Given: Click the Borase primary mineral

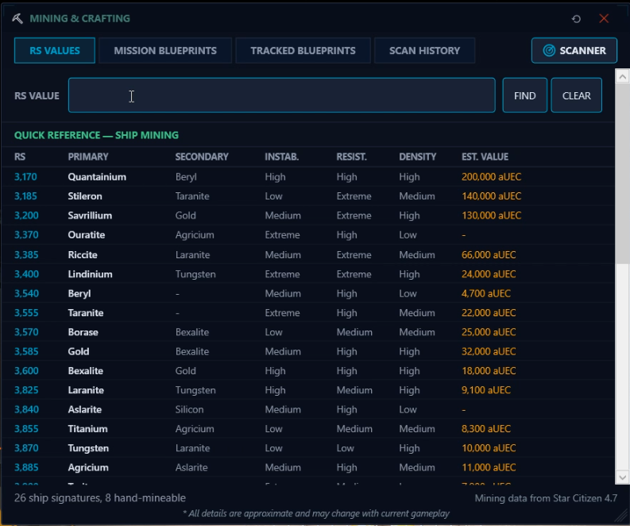Looking at the screenshot, I should (x=83, y=332).
